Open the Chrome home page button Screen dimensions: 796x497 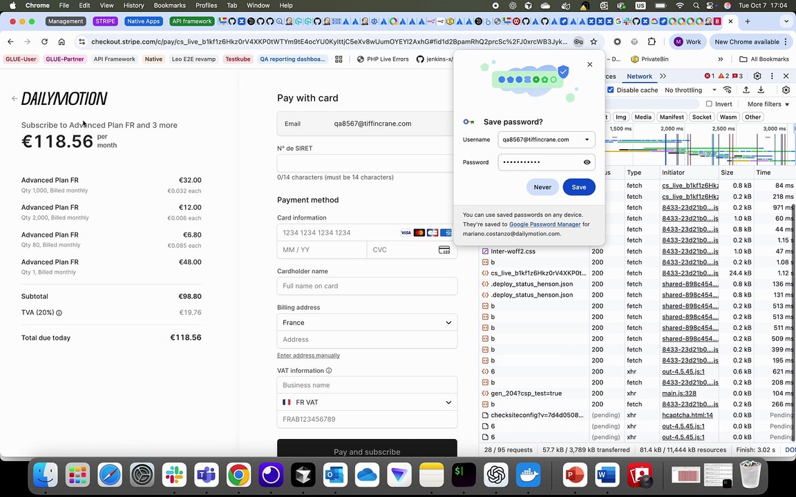pos(61,41)
